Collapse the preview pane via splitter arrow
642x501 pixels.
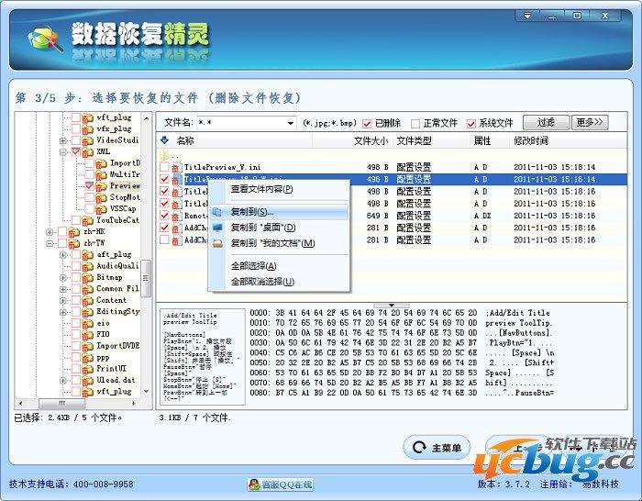coord(392,306)
